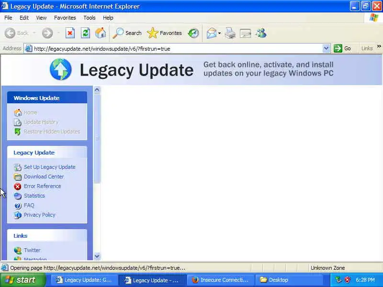Switch to Legacy Update: G... taskbar window
The image size is (383, 287).
84,280
